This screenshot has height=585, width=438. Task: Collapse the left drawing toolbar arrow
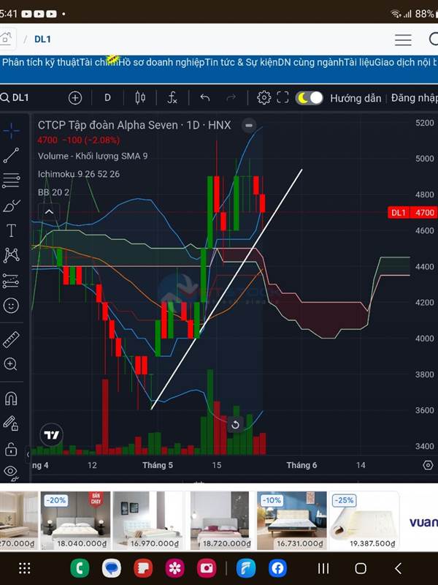click(28, 454)
